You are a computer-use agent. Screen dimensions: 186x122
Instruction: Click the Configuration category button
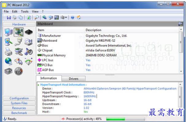tap(19, 98)
